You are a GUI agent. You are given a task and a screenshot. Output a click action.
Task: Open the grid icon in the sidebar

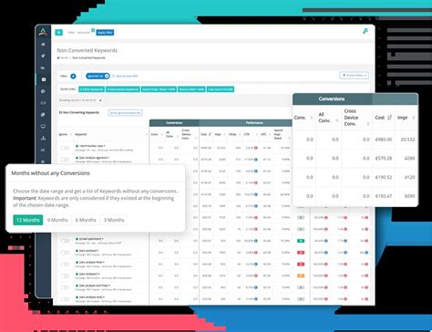pos(43,150)
